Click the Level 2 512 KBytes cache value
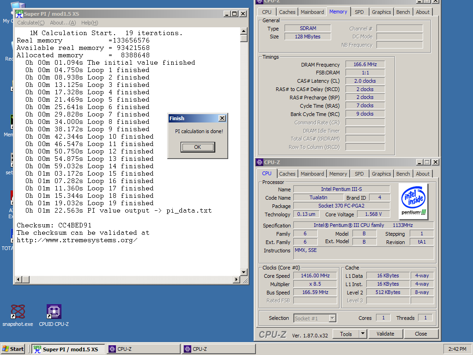The image size is (473, 355). (x=388, y=292)
